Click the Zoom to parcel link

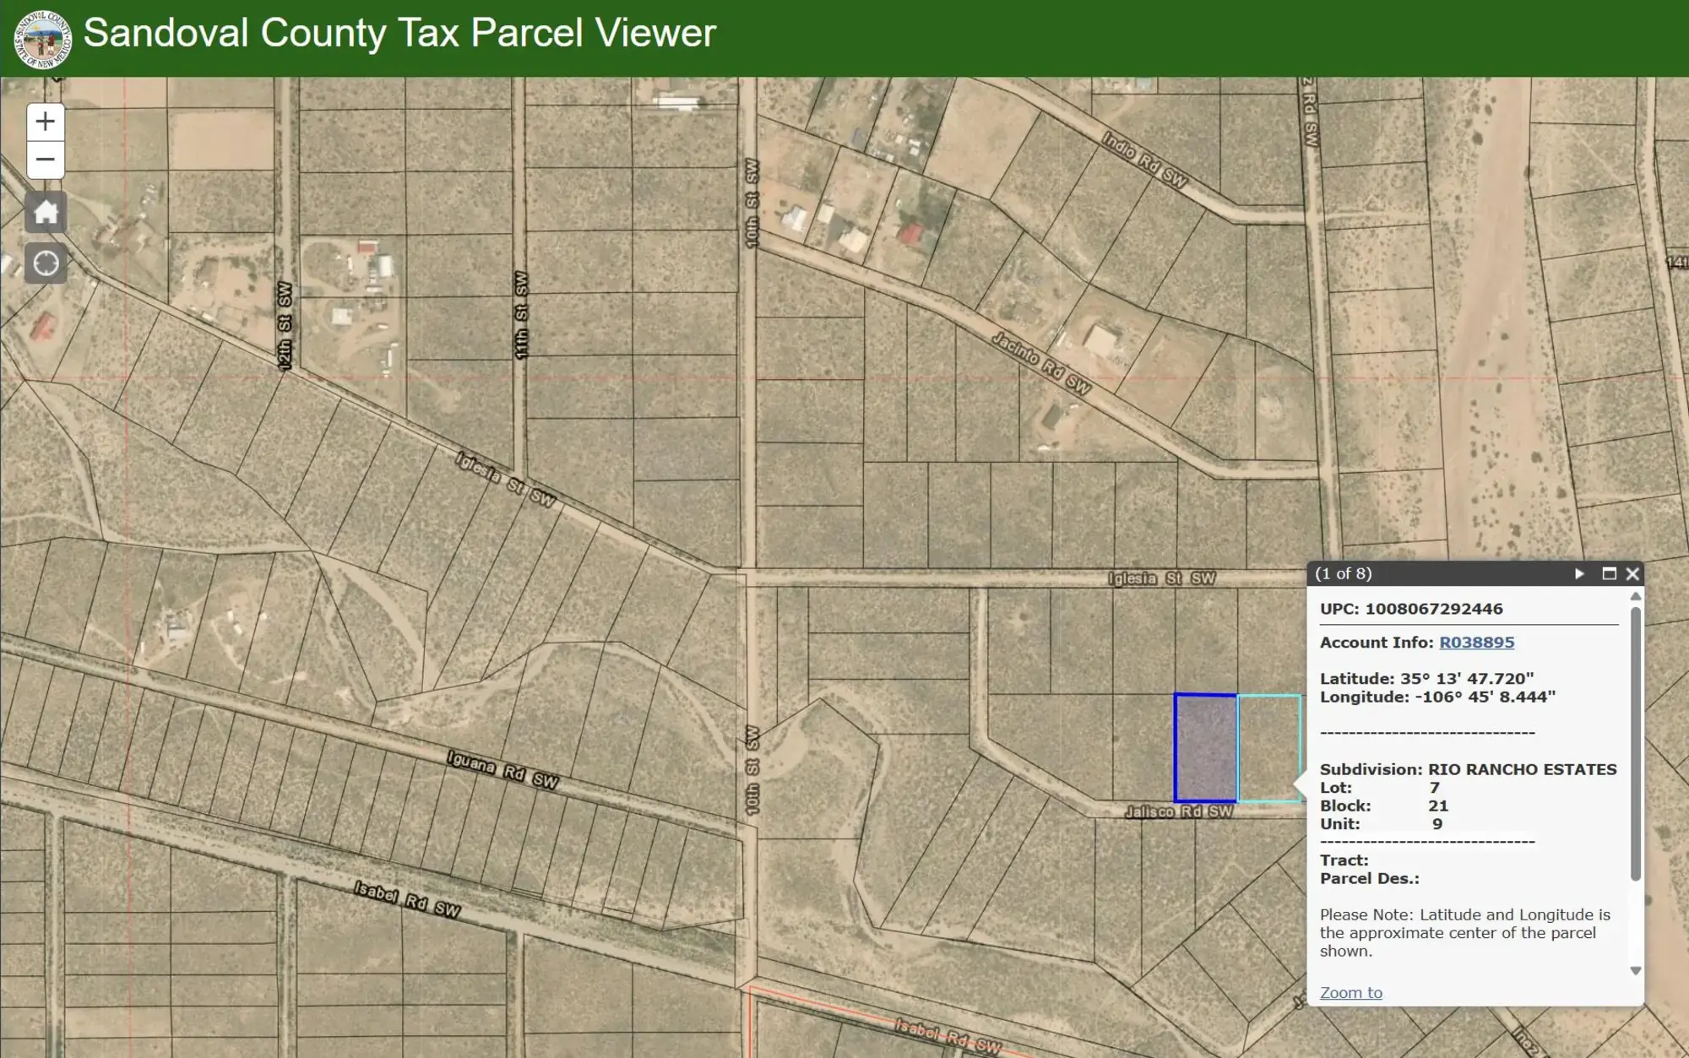1352,992
